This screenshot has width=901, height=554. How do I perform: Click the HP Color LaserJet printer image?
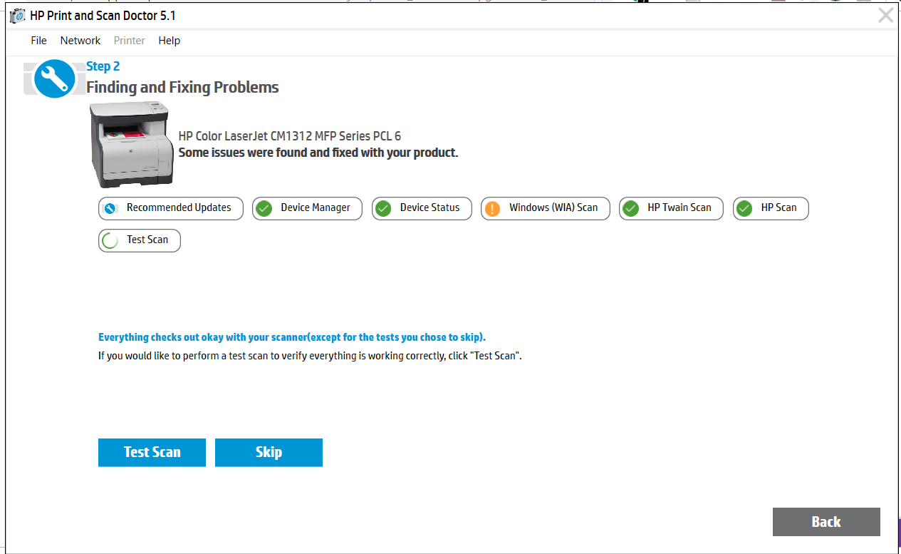coord(132,144)
